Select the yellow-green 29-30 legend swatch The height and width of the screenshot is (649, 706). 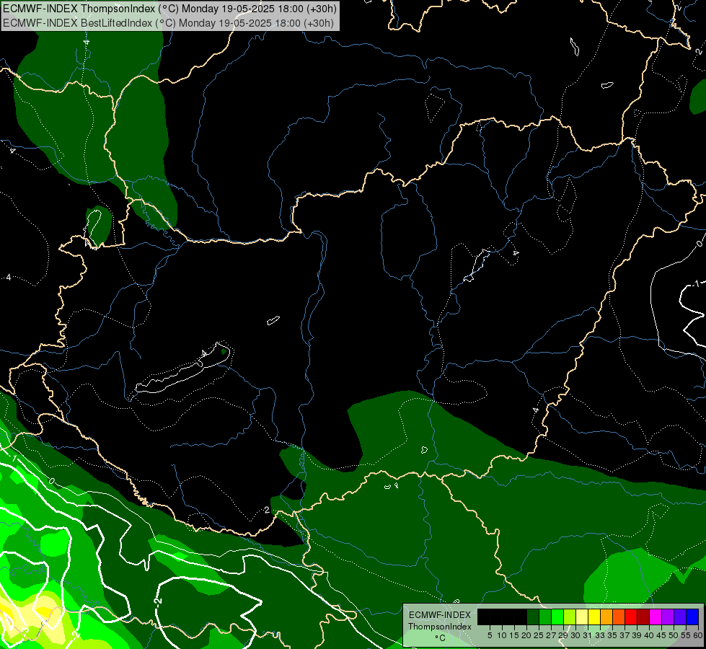point(570,617)
